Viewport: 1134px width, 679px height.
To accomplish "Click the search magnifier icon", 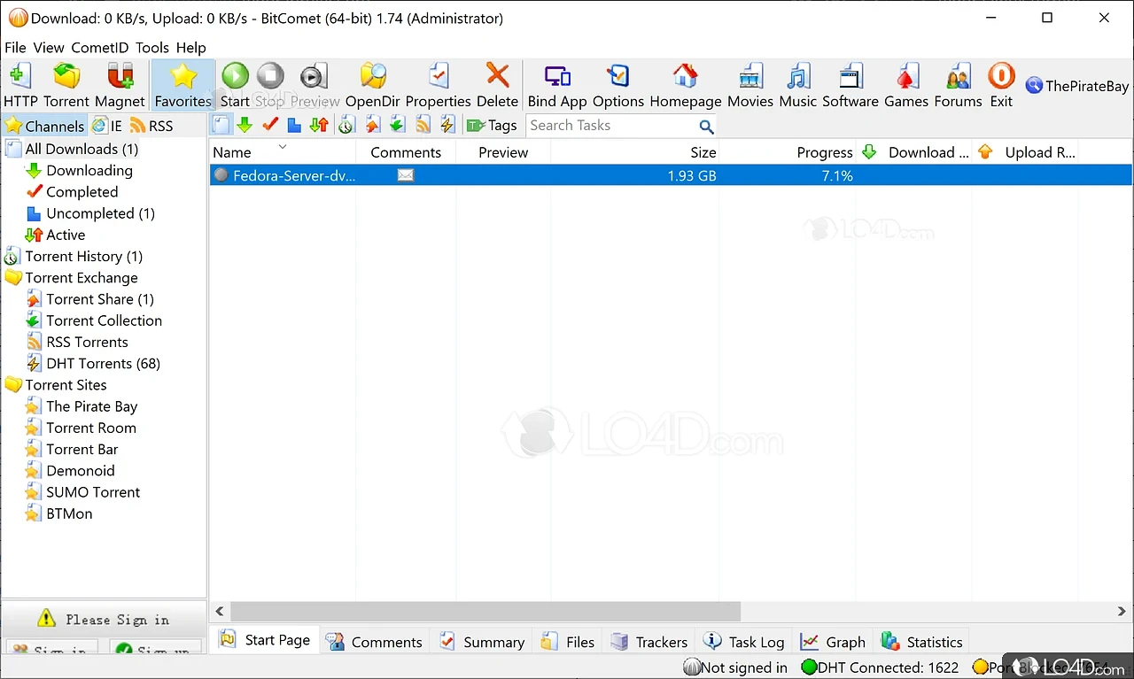I will tap(706, 127).
